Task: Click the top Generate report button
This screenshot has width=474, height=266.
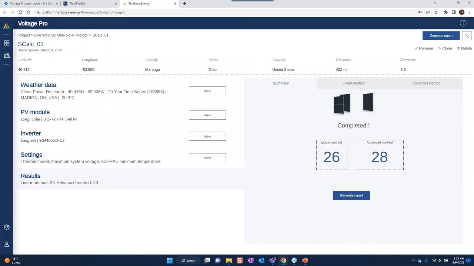Action: 441,36
